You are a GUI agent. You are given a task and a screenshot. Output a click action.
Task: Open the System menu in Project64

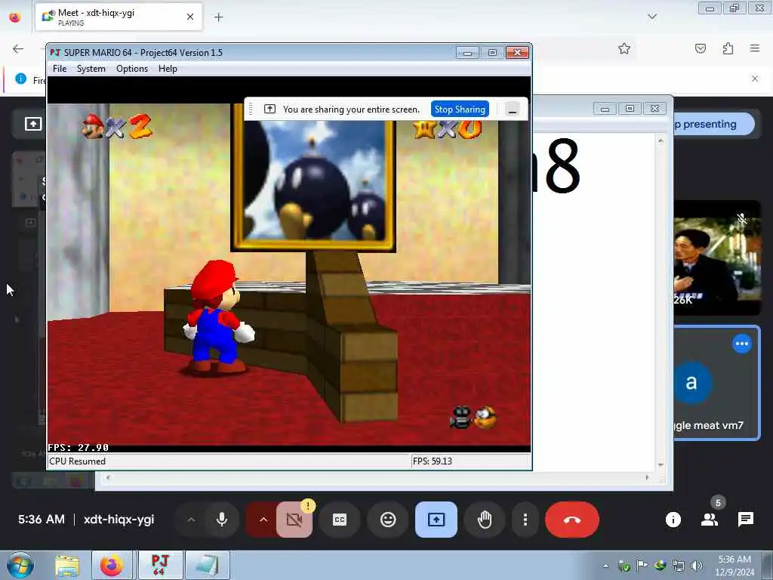coord(91,69)
